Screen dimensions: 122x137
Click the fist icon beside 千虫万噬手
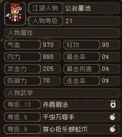(x=112, y=117)
